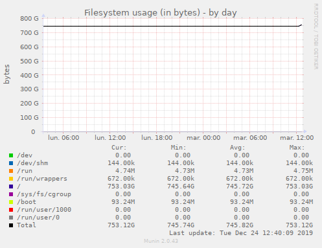Click the gray /run/user/0 legend swatch
Viewport: 322px width, 248px height.
pyautogui.click(x=11, y=218)
